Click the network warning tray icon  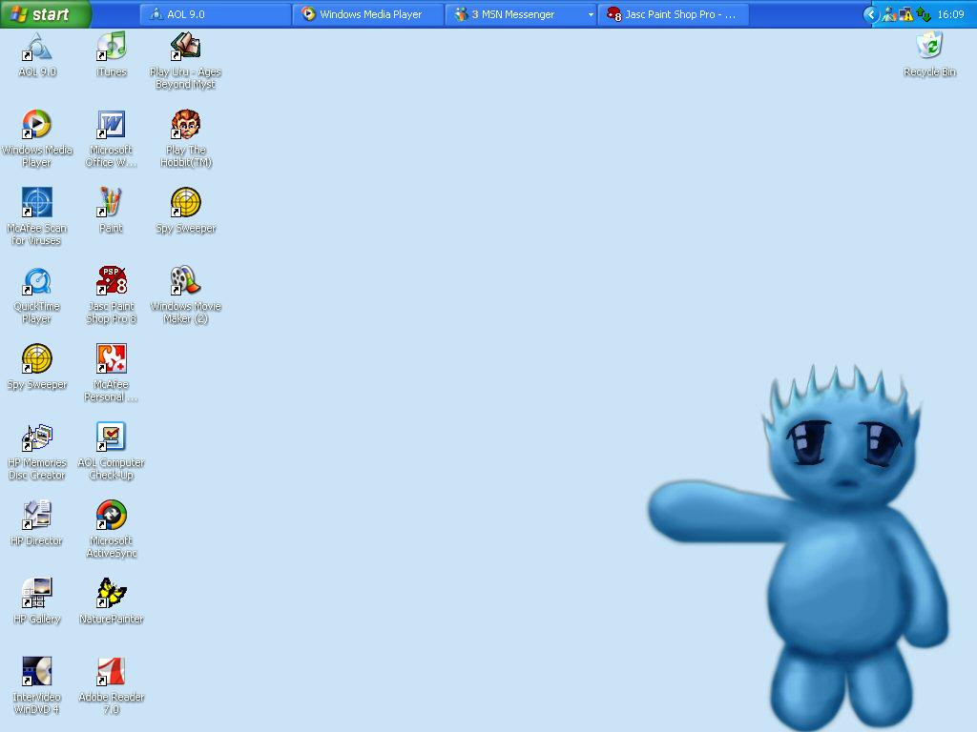tap(906, 14)
